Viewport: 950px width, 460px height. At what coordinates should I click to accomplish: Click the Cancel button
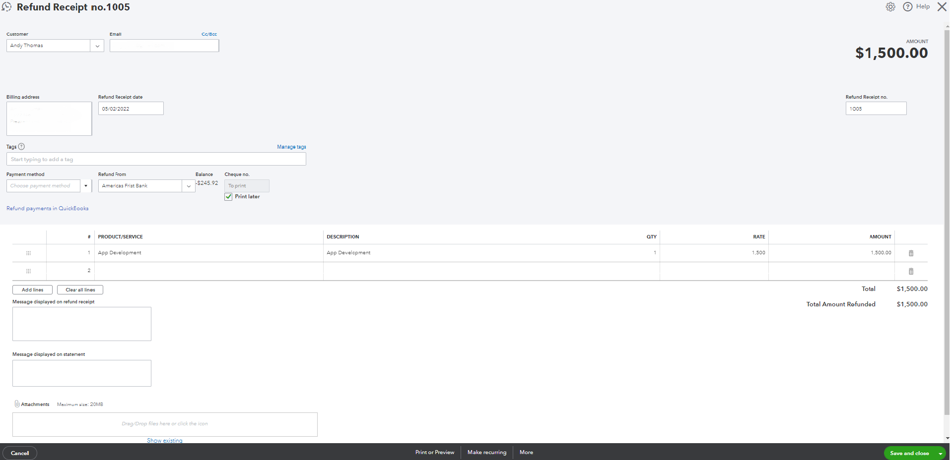(x=20, y=453)
